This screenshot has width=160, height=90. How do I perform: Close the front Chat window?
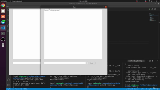106,7
